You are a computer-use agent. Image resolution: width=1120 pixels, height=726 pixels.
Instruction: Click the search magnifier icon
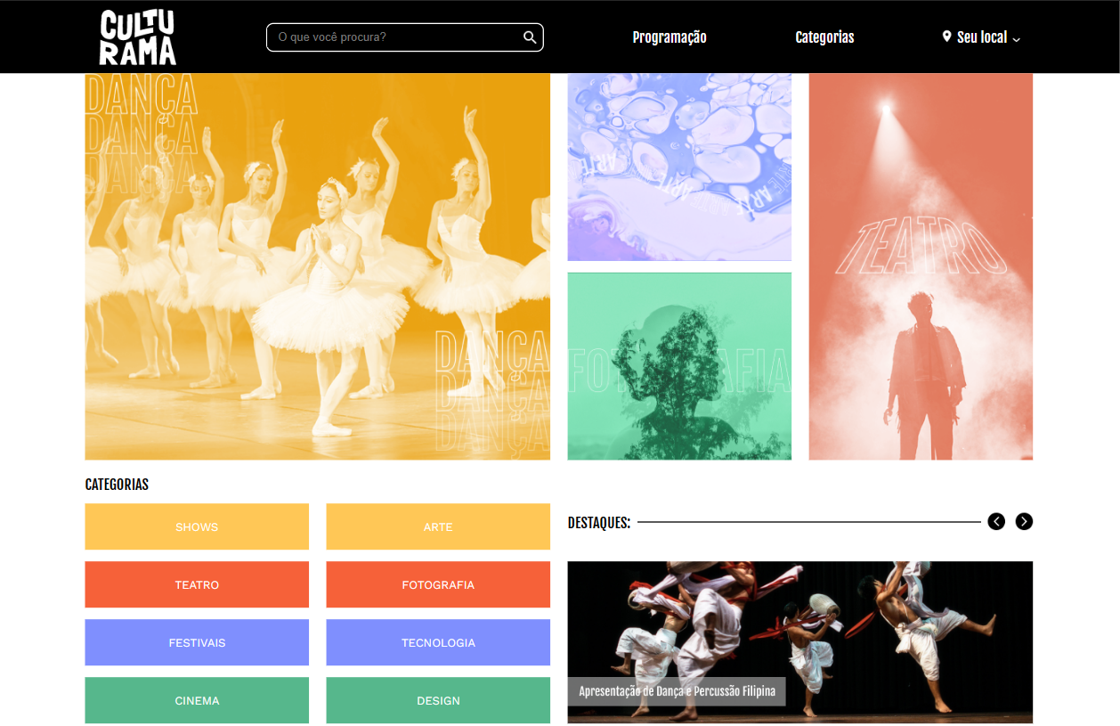coord(530,37)
